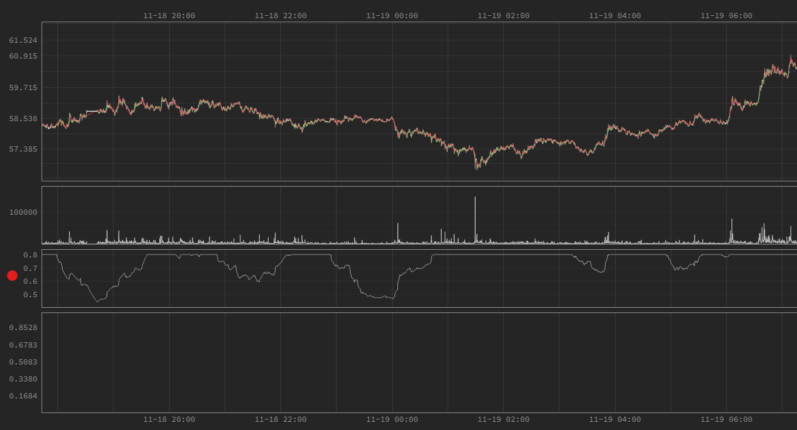The image size is (797, 430).
Task: Click the 59.715 price axis label
Action: 23,88
